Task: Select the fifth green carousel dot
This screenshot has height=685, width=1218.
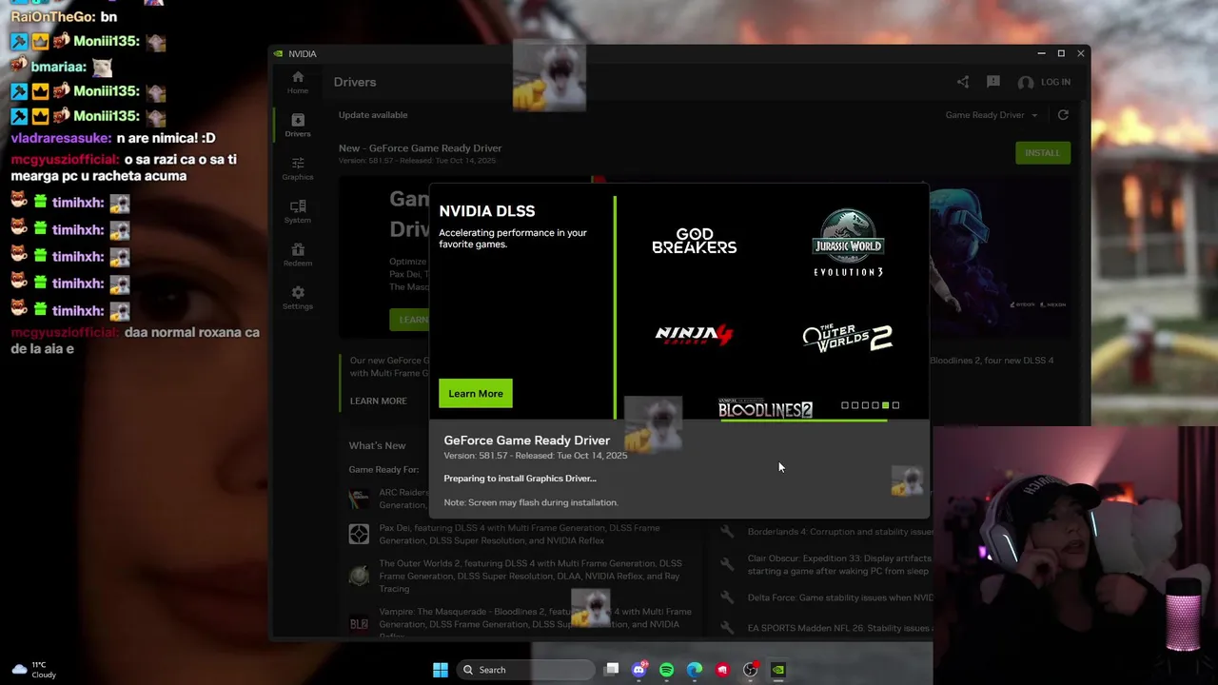Action: [885, 405]
